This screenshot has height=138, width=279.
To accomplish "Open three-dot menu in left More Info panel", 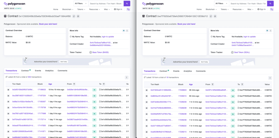I will coord(127,30).
